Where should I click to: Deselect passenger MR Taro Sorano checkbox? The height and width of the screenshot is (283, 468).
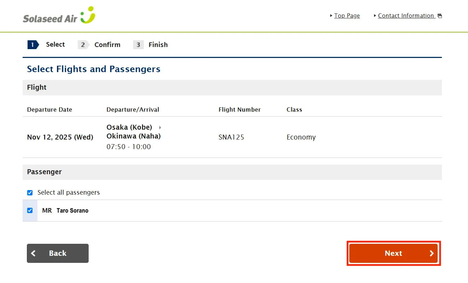(x=30, y=211)
